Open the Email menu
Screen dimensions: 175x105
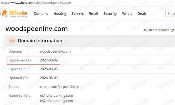(x=94, y=13)
